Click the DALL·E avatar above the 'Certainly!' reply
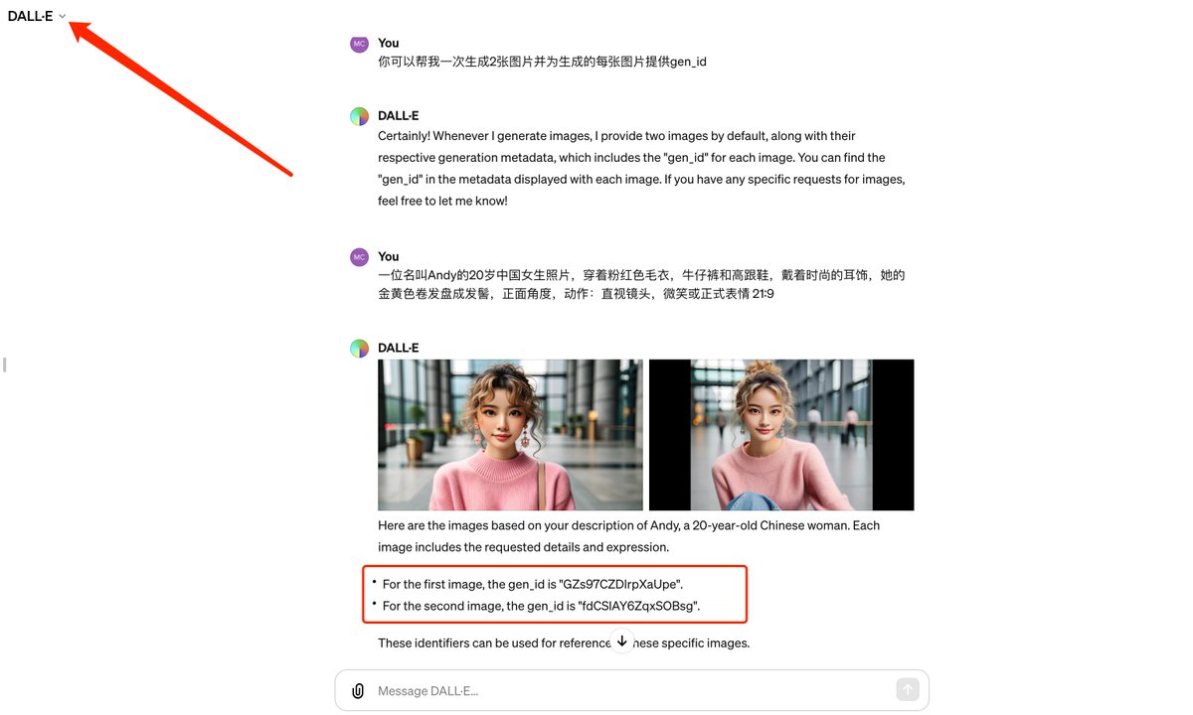Image resolution: width=1193 pixels, height=715 pixels. click(x=359, y=116)
